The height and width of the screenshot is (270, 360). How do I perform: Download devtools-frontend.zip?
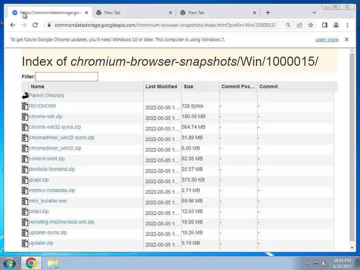(52, 169)
